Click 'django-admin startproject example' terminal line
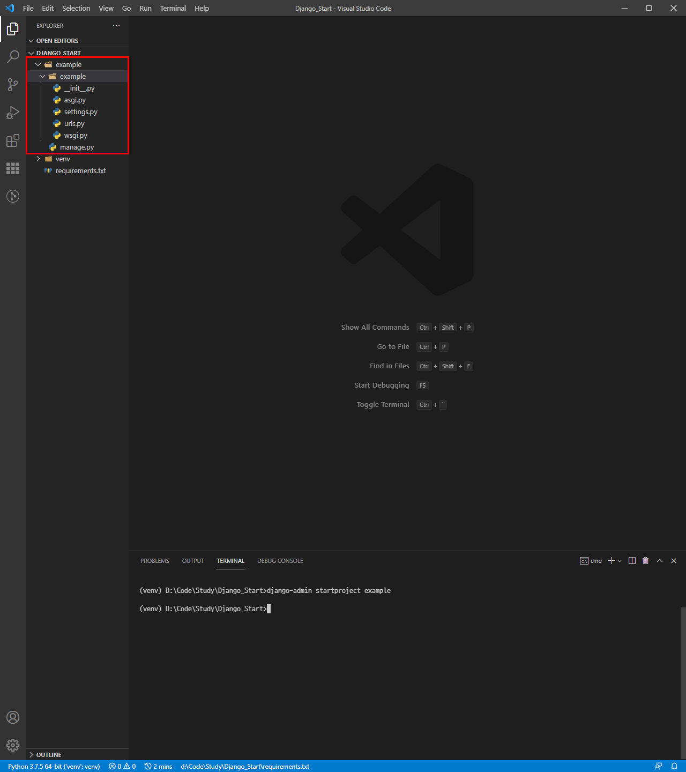Image resolution: width=686 pixels, height=772 pixels. [329, 590]
